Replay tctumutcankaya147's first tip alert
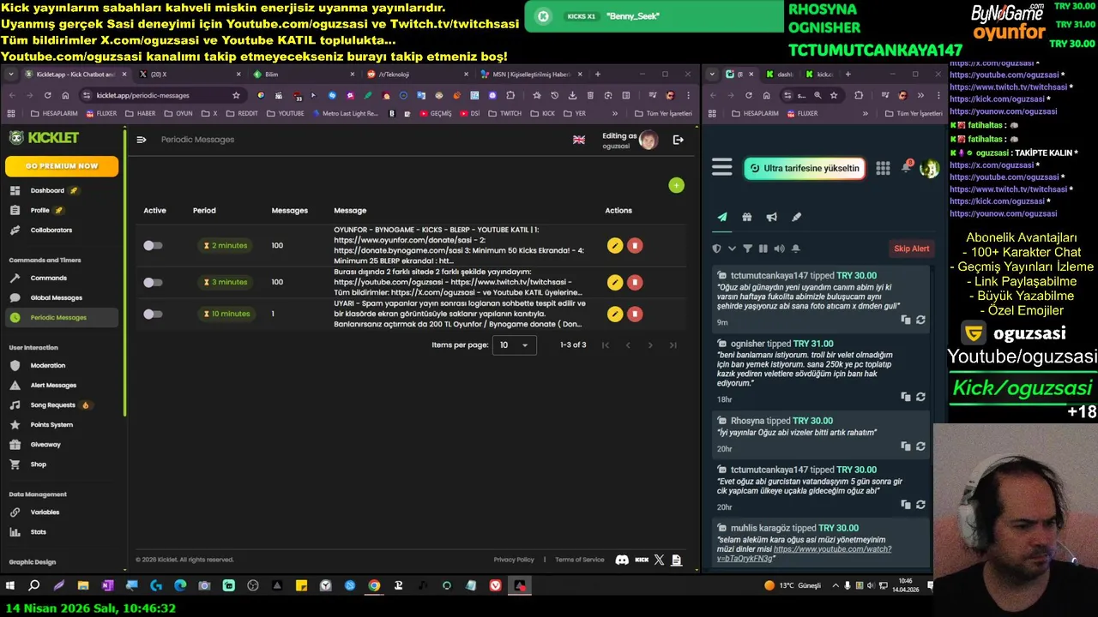 (x=920, y=320)
